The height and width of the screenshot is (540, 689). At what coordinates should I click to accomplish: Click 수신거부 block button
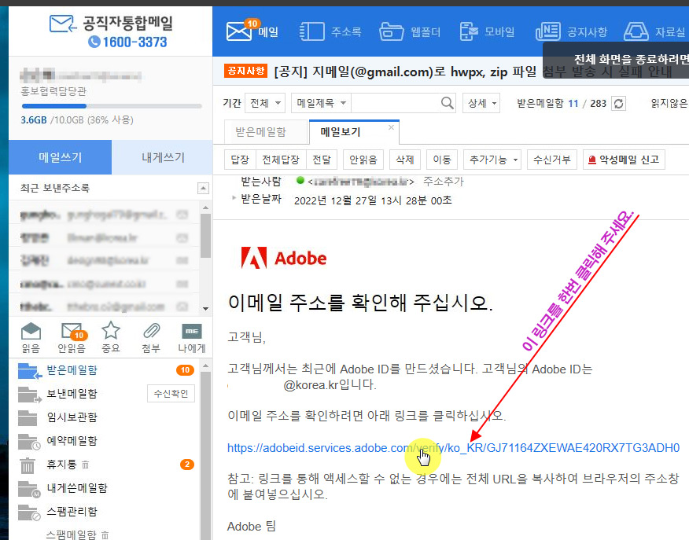tap(551, 160)
